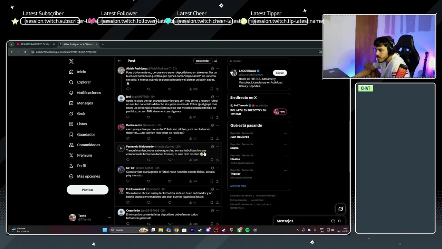
Task: Repost Erick sandoval's reply
Action: 149,202
